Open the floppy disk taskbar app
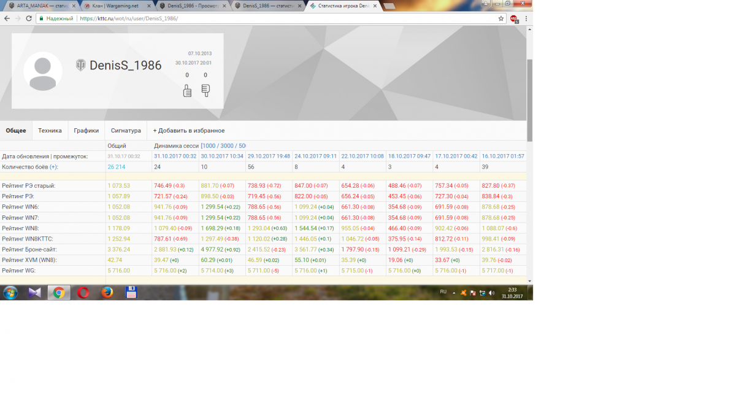Screen dimensions: 736x402 click(x=131, y=293)
